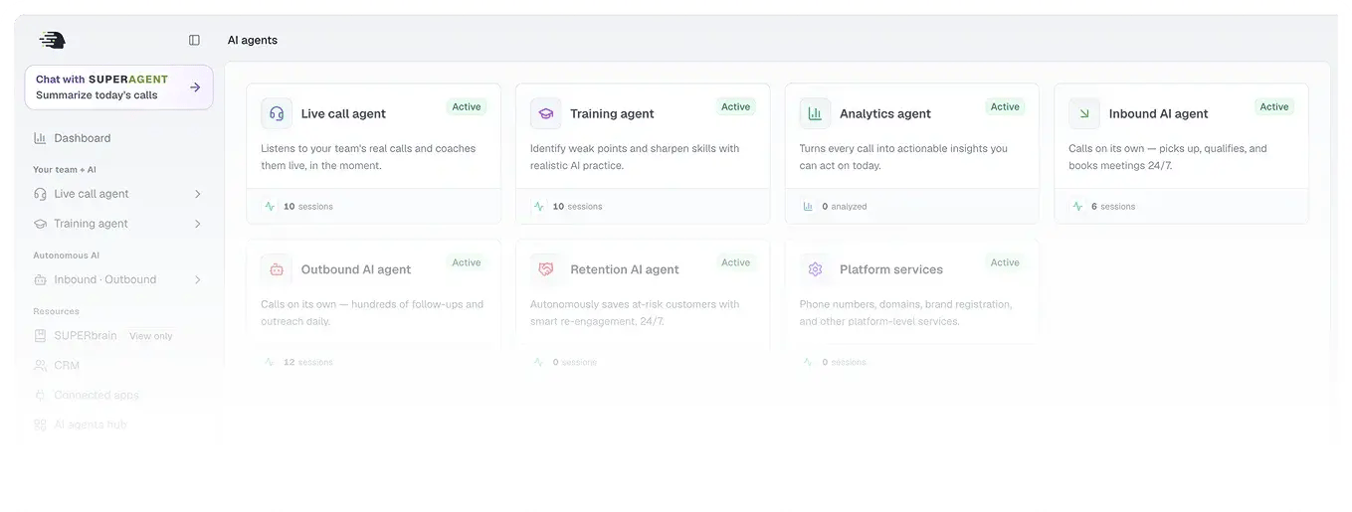Open SUPERbrain in the sidebar
This screenshot has height=512, width=1352.
coord(118,335)
